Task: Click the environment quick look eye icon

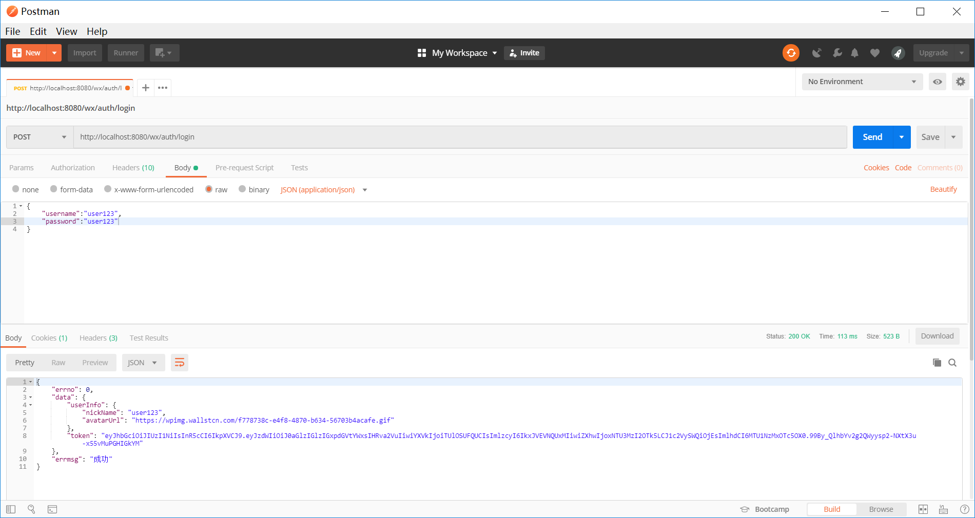Action: pos(937,82)
